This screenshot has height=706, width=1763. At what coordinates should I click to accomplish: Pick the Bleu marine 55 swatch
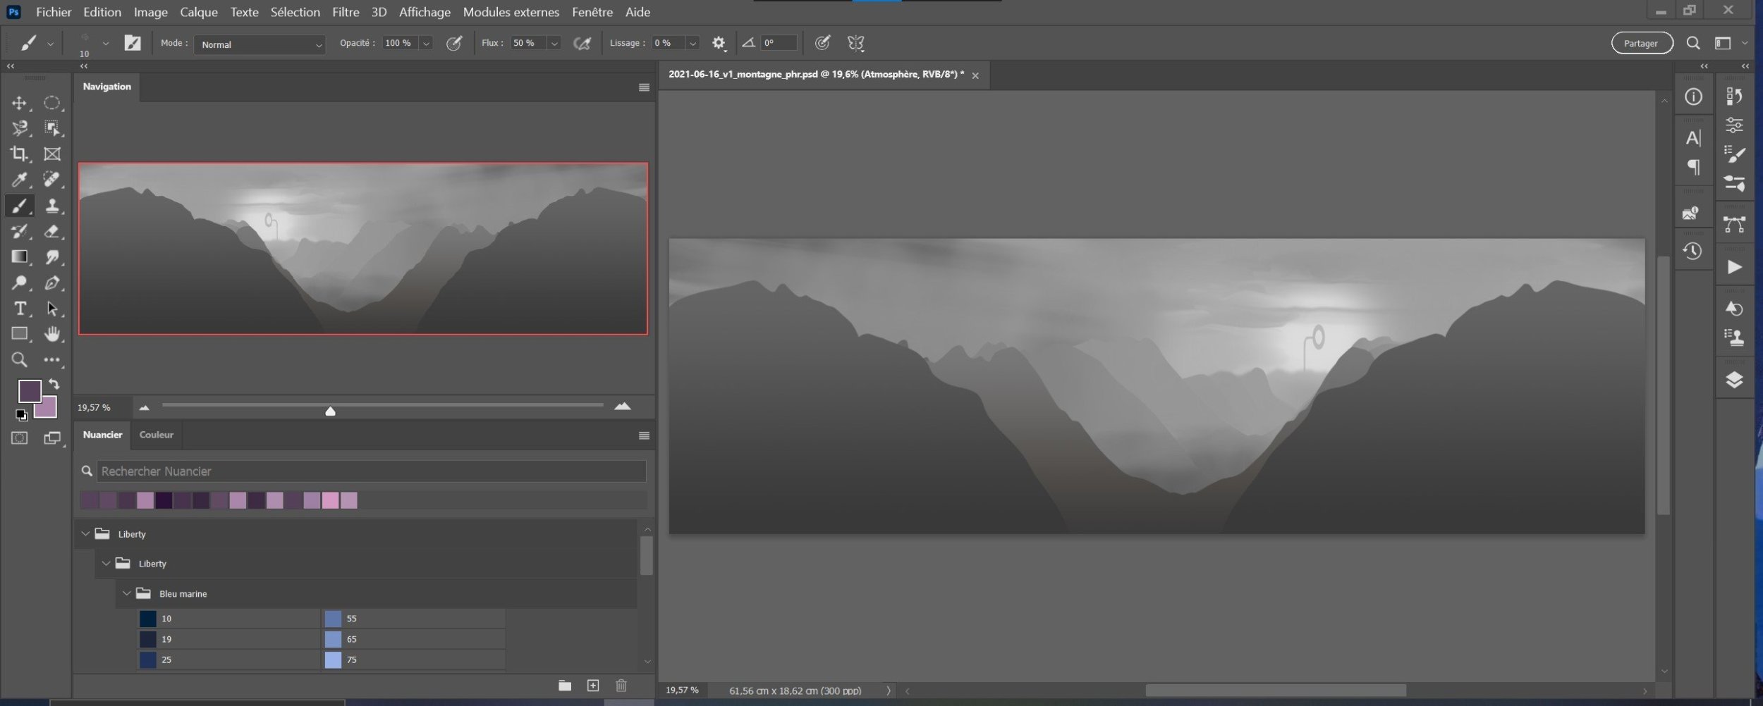[x=333, y=619]
